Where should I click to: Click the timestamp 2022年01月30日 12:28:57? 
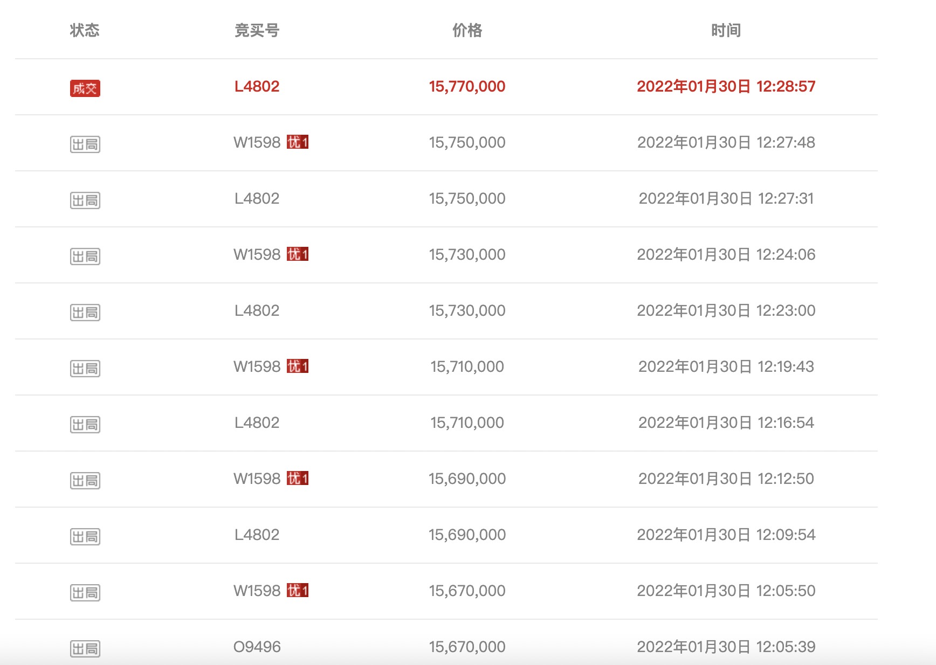point(726,86)
